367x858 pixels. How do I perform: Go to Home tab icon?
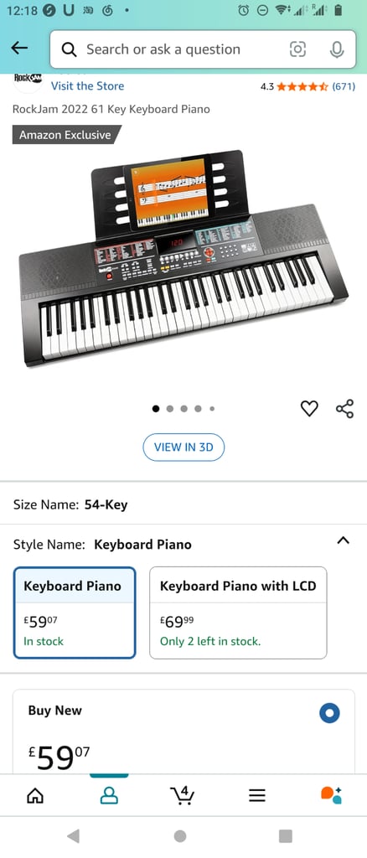click(x=35, y=795)
